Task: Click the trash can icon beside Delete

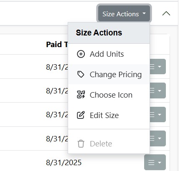Action: pos(81,143)
